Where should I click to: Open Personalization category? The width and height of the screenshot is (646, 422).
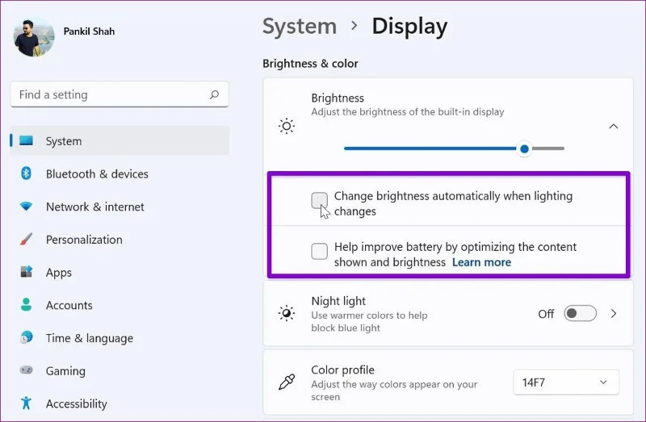coord(120,240)
